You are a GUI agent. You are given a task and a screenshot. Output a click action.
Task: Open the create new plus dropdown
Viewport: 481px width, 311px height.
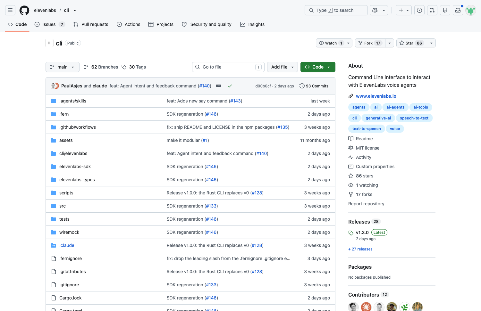pyautogui.click(x=404, y=10)
